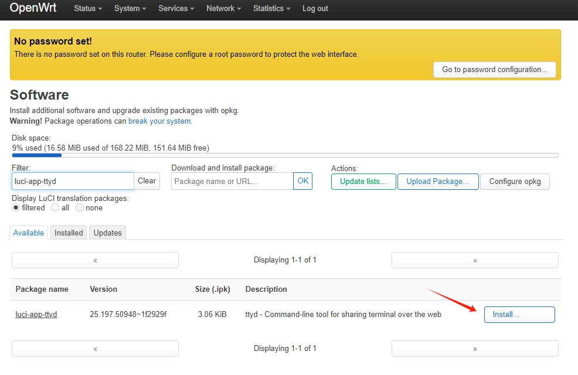Image resolution: width=578 pixels, height=375 pixels.
Task: Expand the Statistics dropdown menu
Action: click(271, 8)
